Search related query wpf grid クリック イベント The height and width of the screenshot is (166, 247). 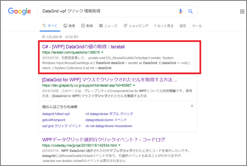click(62, 126)
